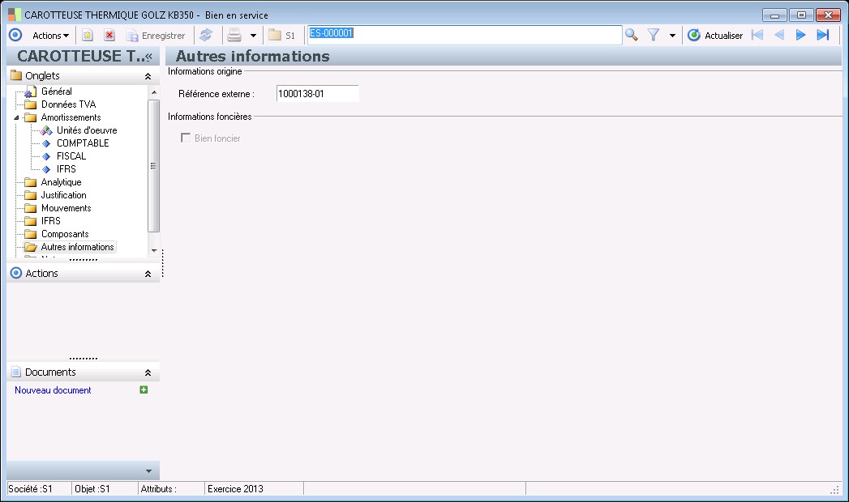849x502 pixels.
Task: Collapse the left panel with double chevron
Action: coord(149,56)
